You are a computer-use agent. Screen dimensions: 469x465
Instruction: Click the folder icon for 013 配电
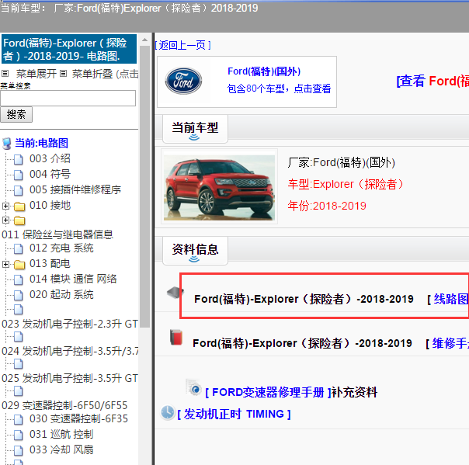coord(19,265)
